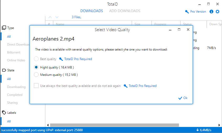Image resolution: width=222 pixels, height=133 pixels.
Task: Filter State by All
Action: (9, 79)
